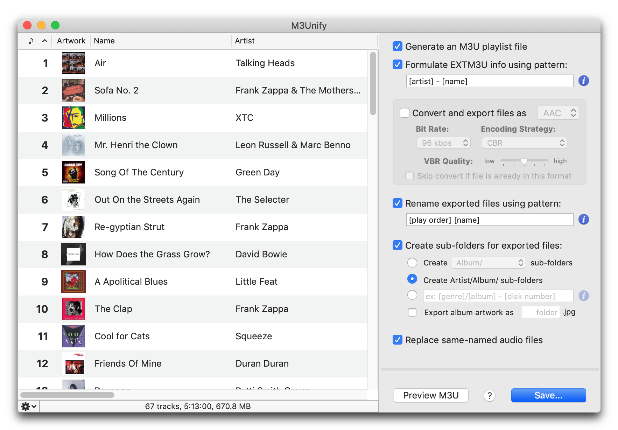Enable Convert and export files checkbox

[405, 113]
